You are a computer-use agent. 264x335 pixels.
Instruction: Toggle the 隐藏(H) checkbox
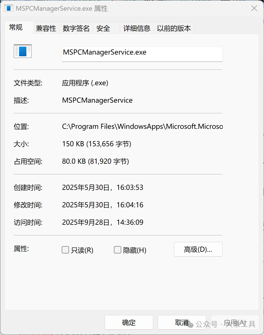[118, 250]
